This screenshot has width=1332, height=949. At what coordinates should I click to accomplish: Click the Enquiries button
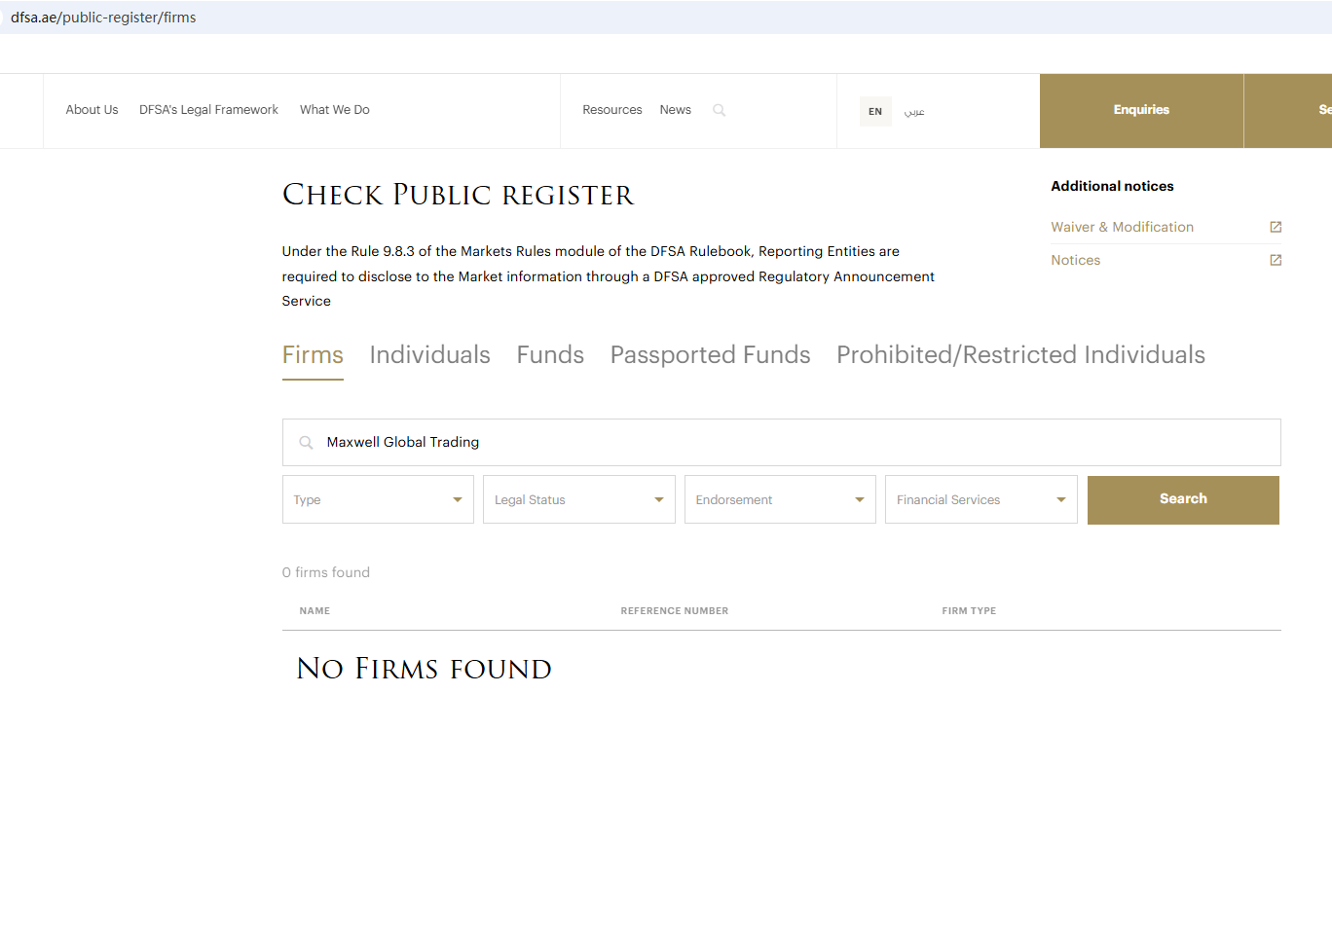[x=1141, y=110]
